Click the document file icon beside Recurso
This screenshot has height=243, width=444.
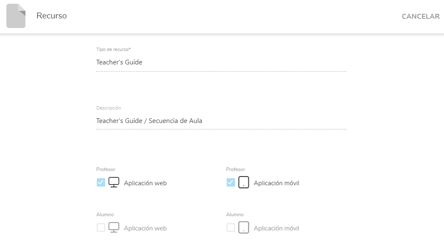pyautogui.click(x=16, y=16)
